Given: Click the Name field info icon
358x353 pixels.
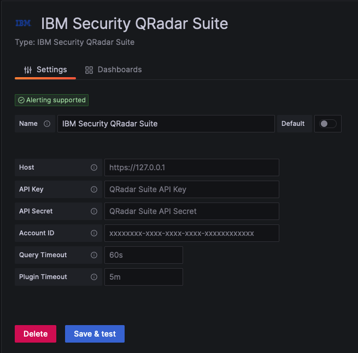Looking at the screenshot, I should [47, 124].
